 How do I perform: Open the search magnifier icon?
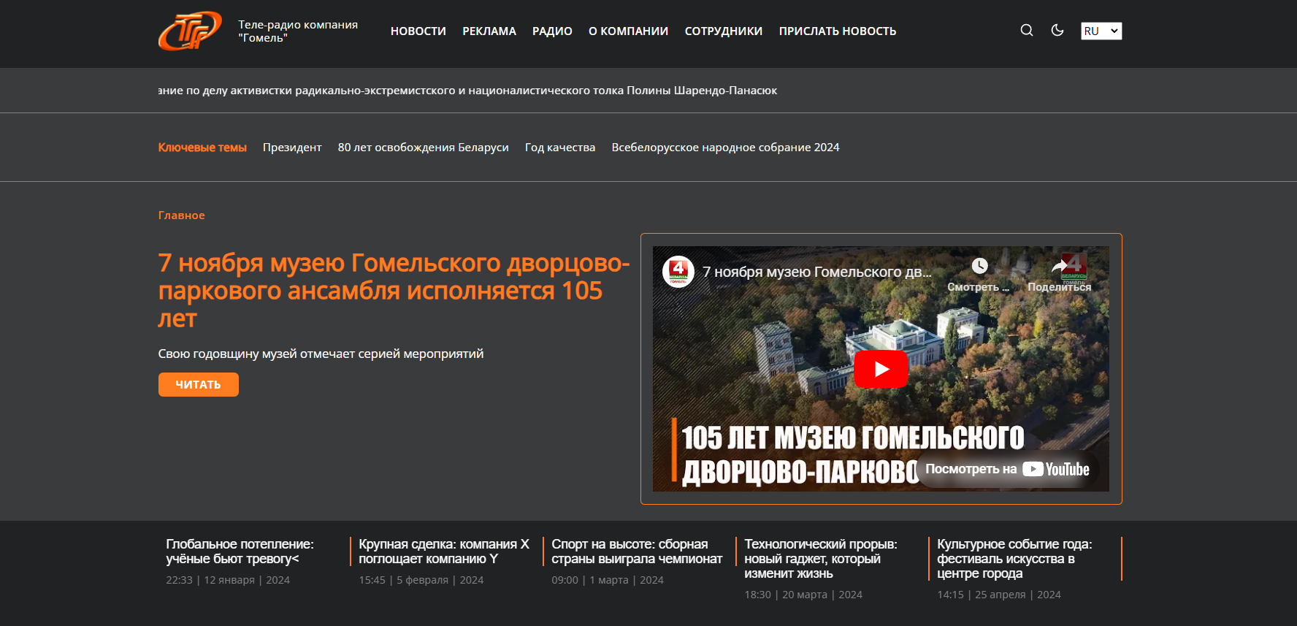pyautogui.click(x=1026, y=31)
